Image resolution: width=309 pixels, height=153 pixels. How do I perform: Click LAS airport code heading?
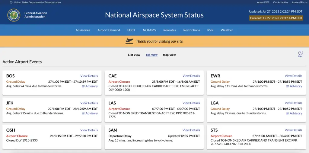pyautogui.click(x=112, y=103)
